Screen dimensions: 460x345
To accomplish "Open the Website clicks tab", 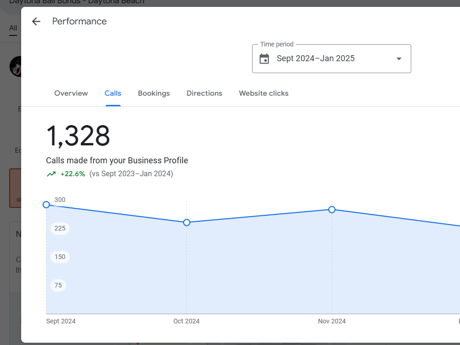I will tap(264, 93).
